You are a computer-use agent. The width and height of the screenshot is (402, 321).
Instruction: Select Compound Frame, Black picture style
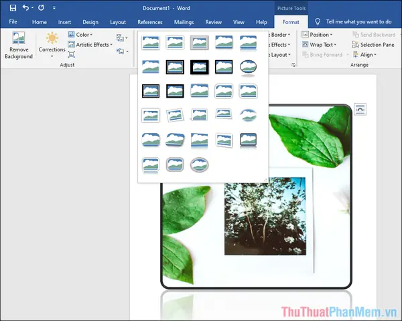[x=151, y=91]
